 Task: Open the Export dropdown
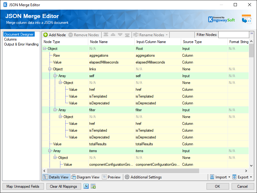click(242, 177)
